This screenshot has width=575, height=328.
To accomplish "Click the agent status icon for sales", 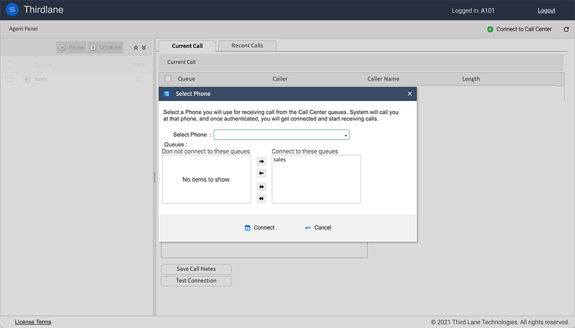I will (138, 79).
